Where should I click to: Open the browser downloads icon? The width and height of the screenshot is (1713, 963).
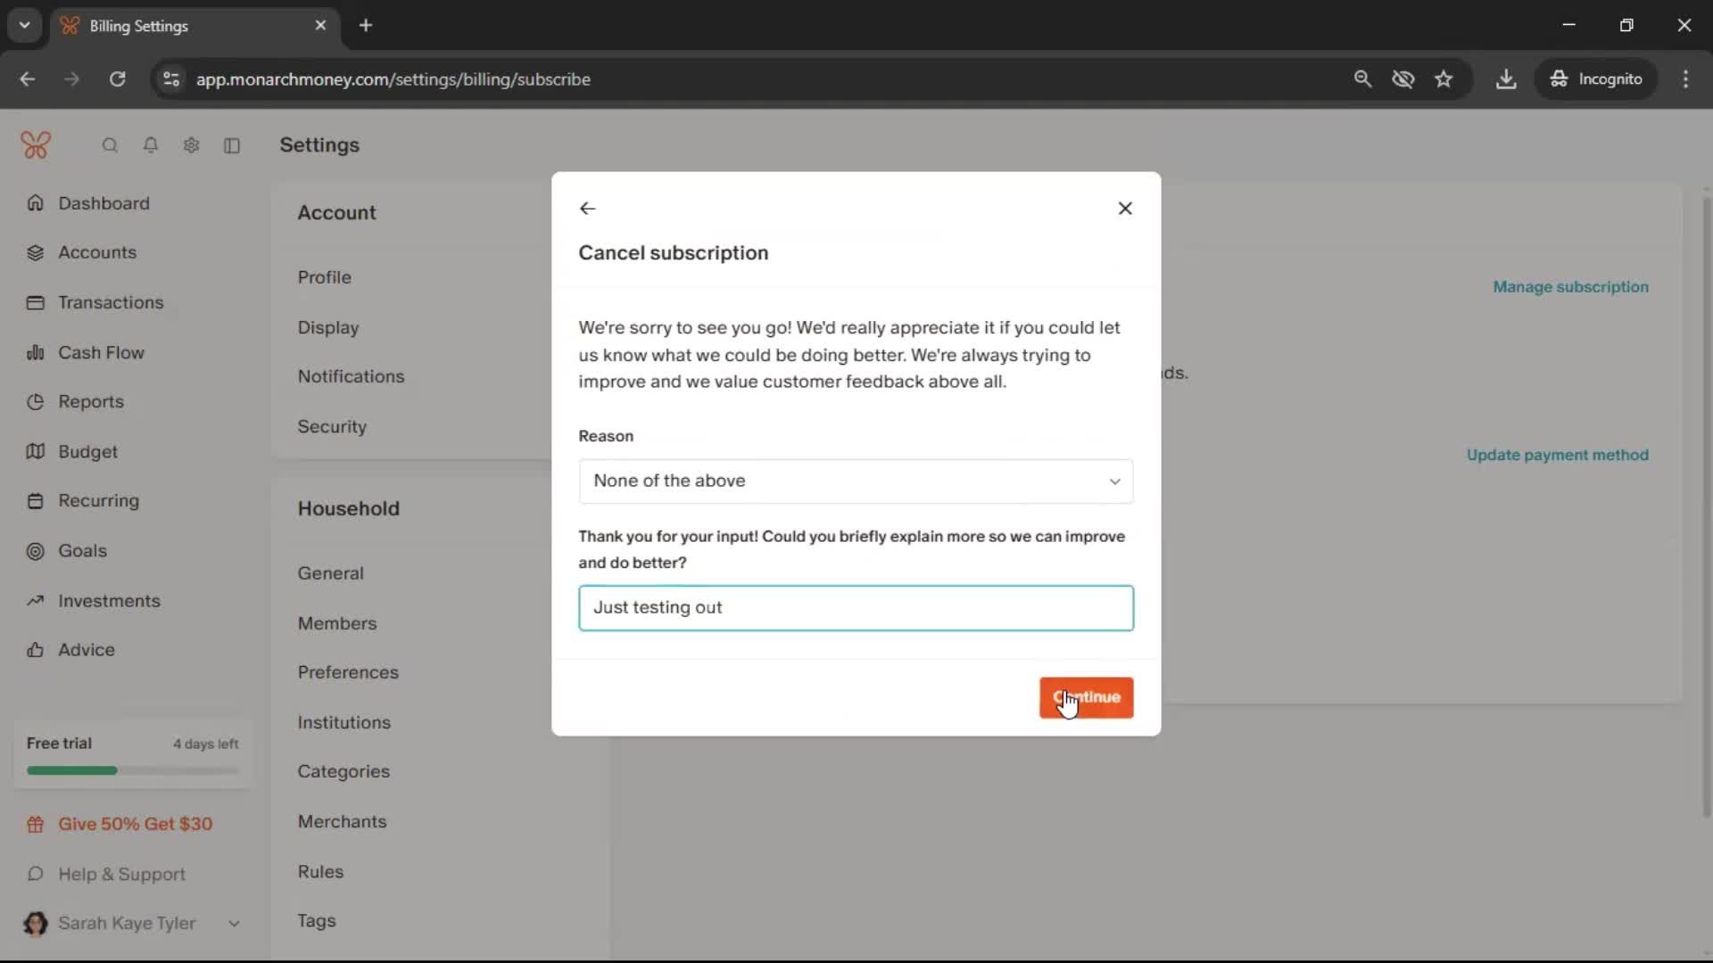click(x=1506, y=79)
